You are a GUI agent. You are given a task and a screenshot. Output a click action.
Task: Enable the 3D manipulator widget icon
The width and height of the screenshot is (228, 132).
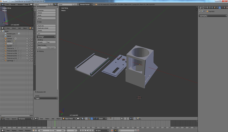click(x=89, y=119)
